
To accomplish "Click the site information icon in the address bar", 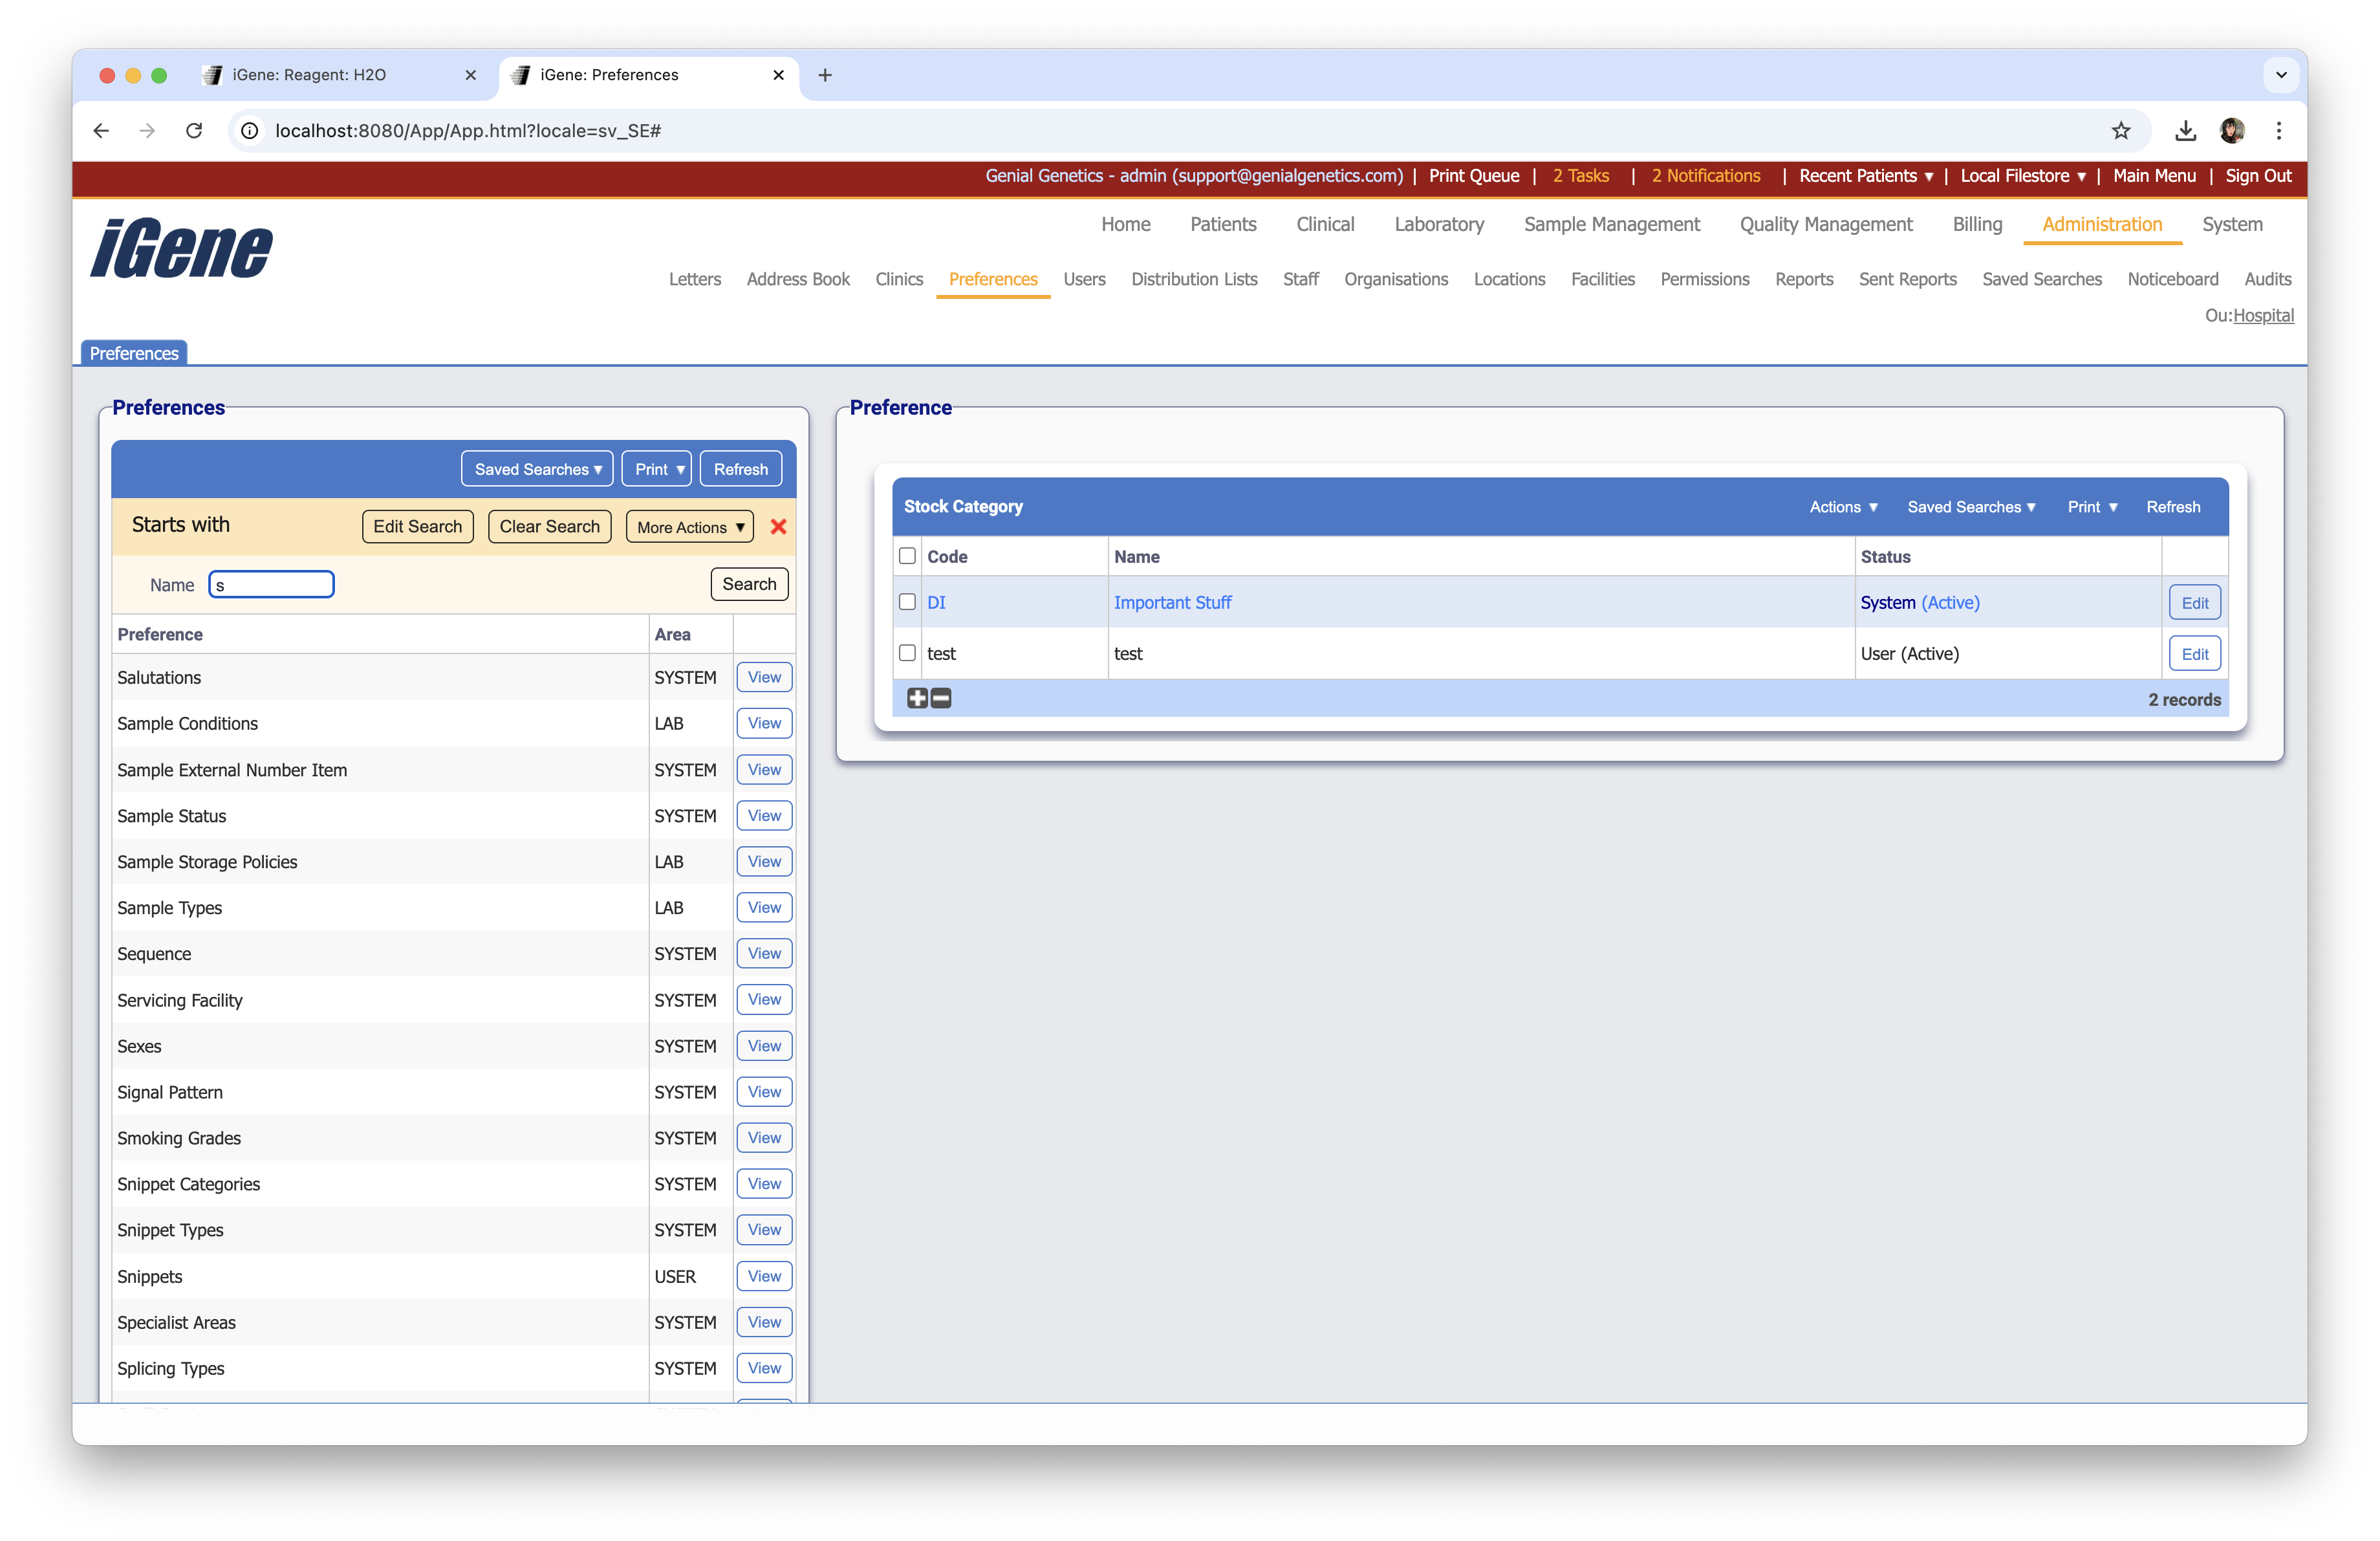I will 249,131.
